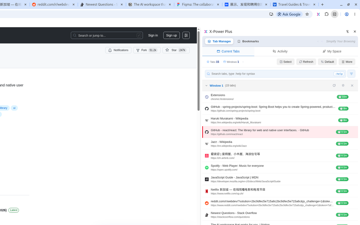Close the Figma browser tab
The height and width of the screenshot is (225, 360).
point(218,4)
